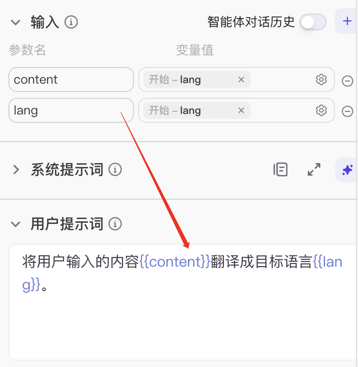Expand the 系统提示词 section
358x367 pixels.
click(16, 170)
